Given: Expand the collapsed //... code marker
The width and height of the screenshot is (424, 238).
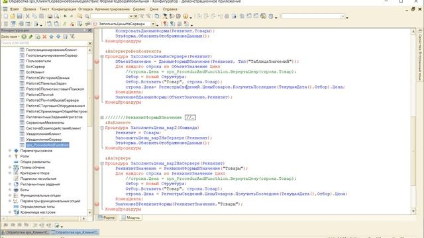Looking at the screenshot, I should pyautogui.click(x=190, y=118).
